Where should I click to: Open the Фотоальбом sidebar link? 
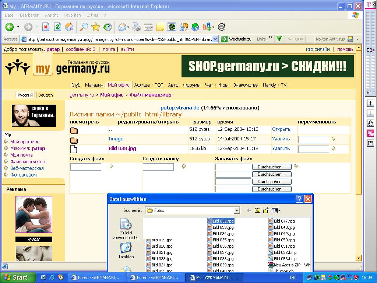(24, 175)
